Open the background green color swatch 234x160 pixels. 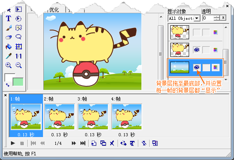[x=18, y=82]
